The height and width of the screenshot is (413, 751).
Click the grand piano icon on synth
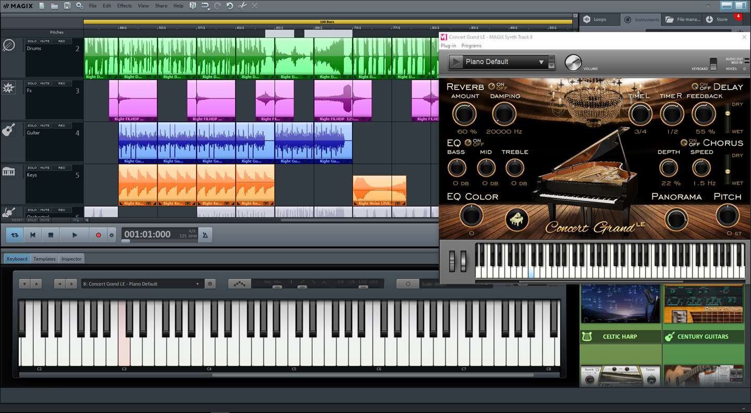[x=517, y=219]
